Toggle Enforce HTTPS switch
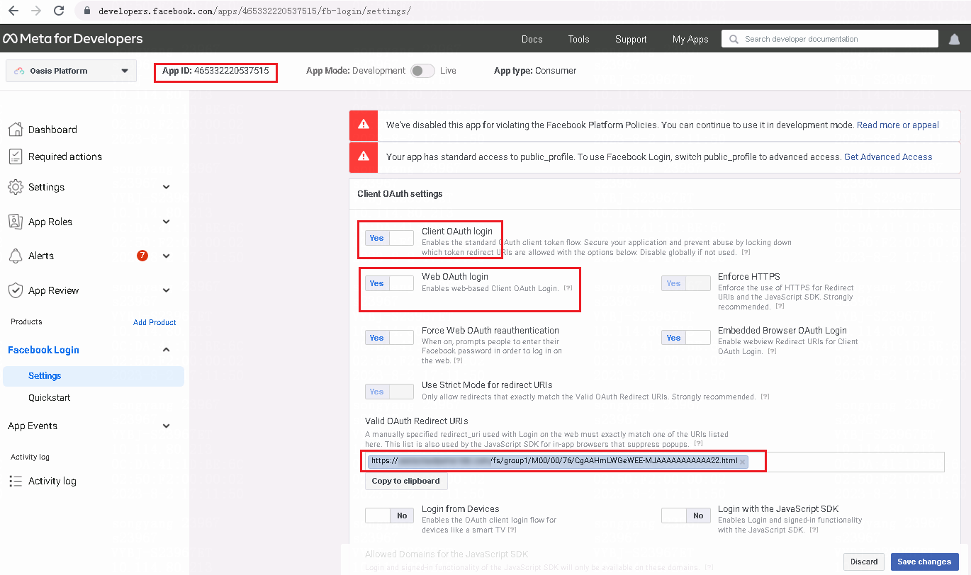 point(685,283)
